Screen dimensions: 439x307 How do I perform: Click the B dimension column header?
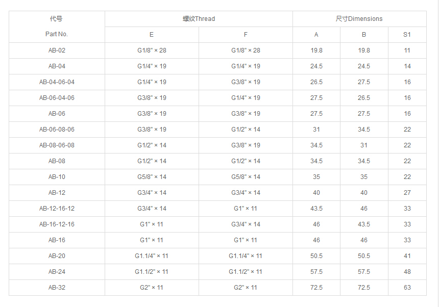click(364, 35)
